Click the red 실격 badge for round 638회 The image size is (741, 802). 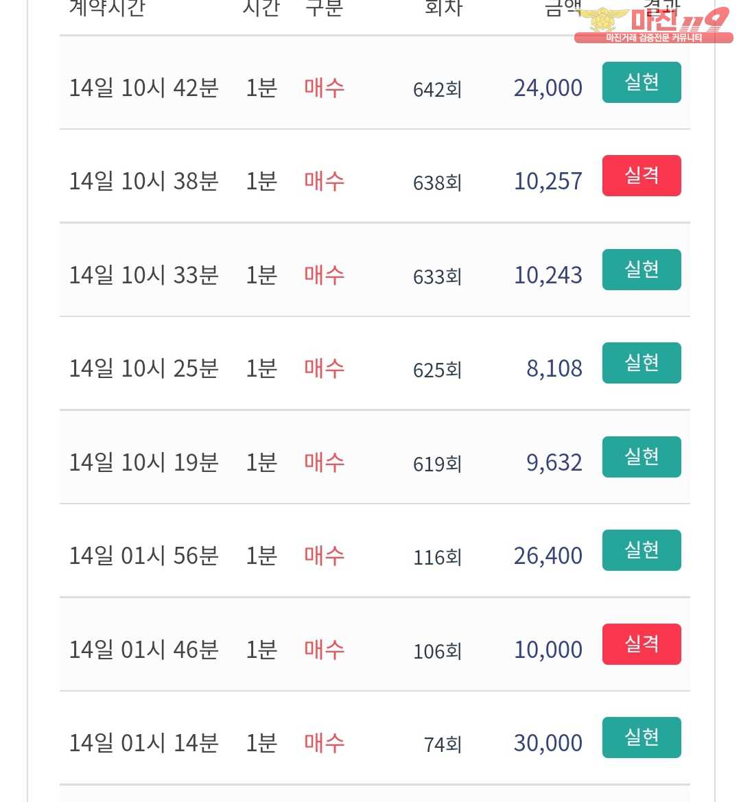pyautogui.click(x=642, y=176)
